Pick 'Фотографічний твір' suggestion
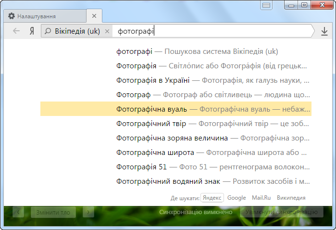This screenshot has width=336, height=230. tap(176, 124)
